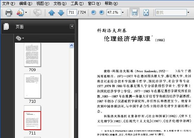Go to the previous page with the up arrow
194x138 pixels.
(x=52, y=13)
